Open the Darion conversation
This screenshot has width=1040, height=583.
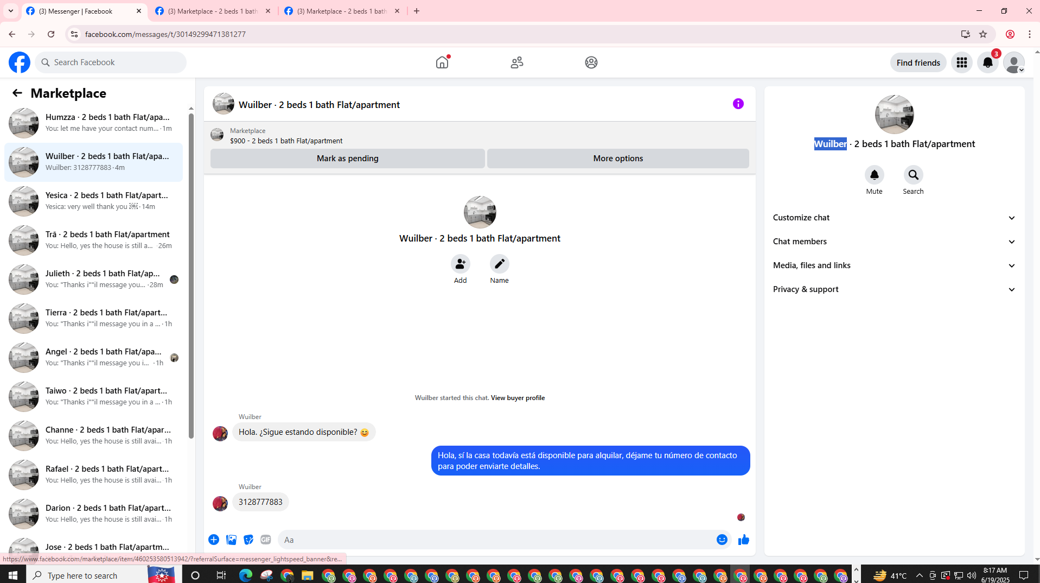coord(94,514)
